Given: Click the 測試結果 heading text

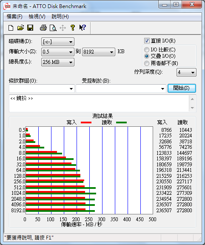Looking at the screenshot, I should (102, 116).
